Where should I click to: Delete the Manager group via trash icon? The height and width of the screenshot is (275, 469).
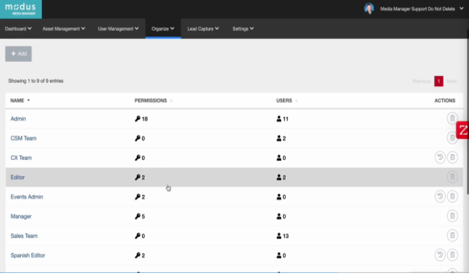(x=452, y=216)
